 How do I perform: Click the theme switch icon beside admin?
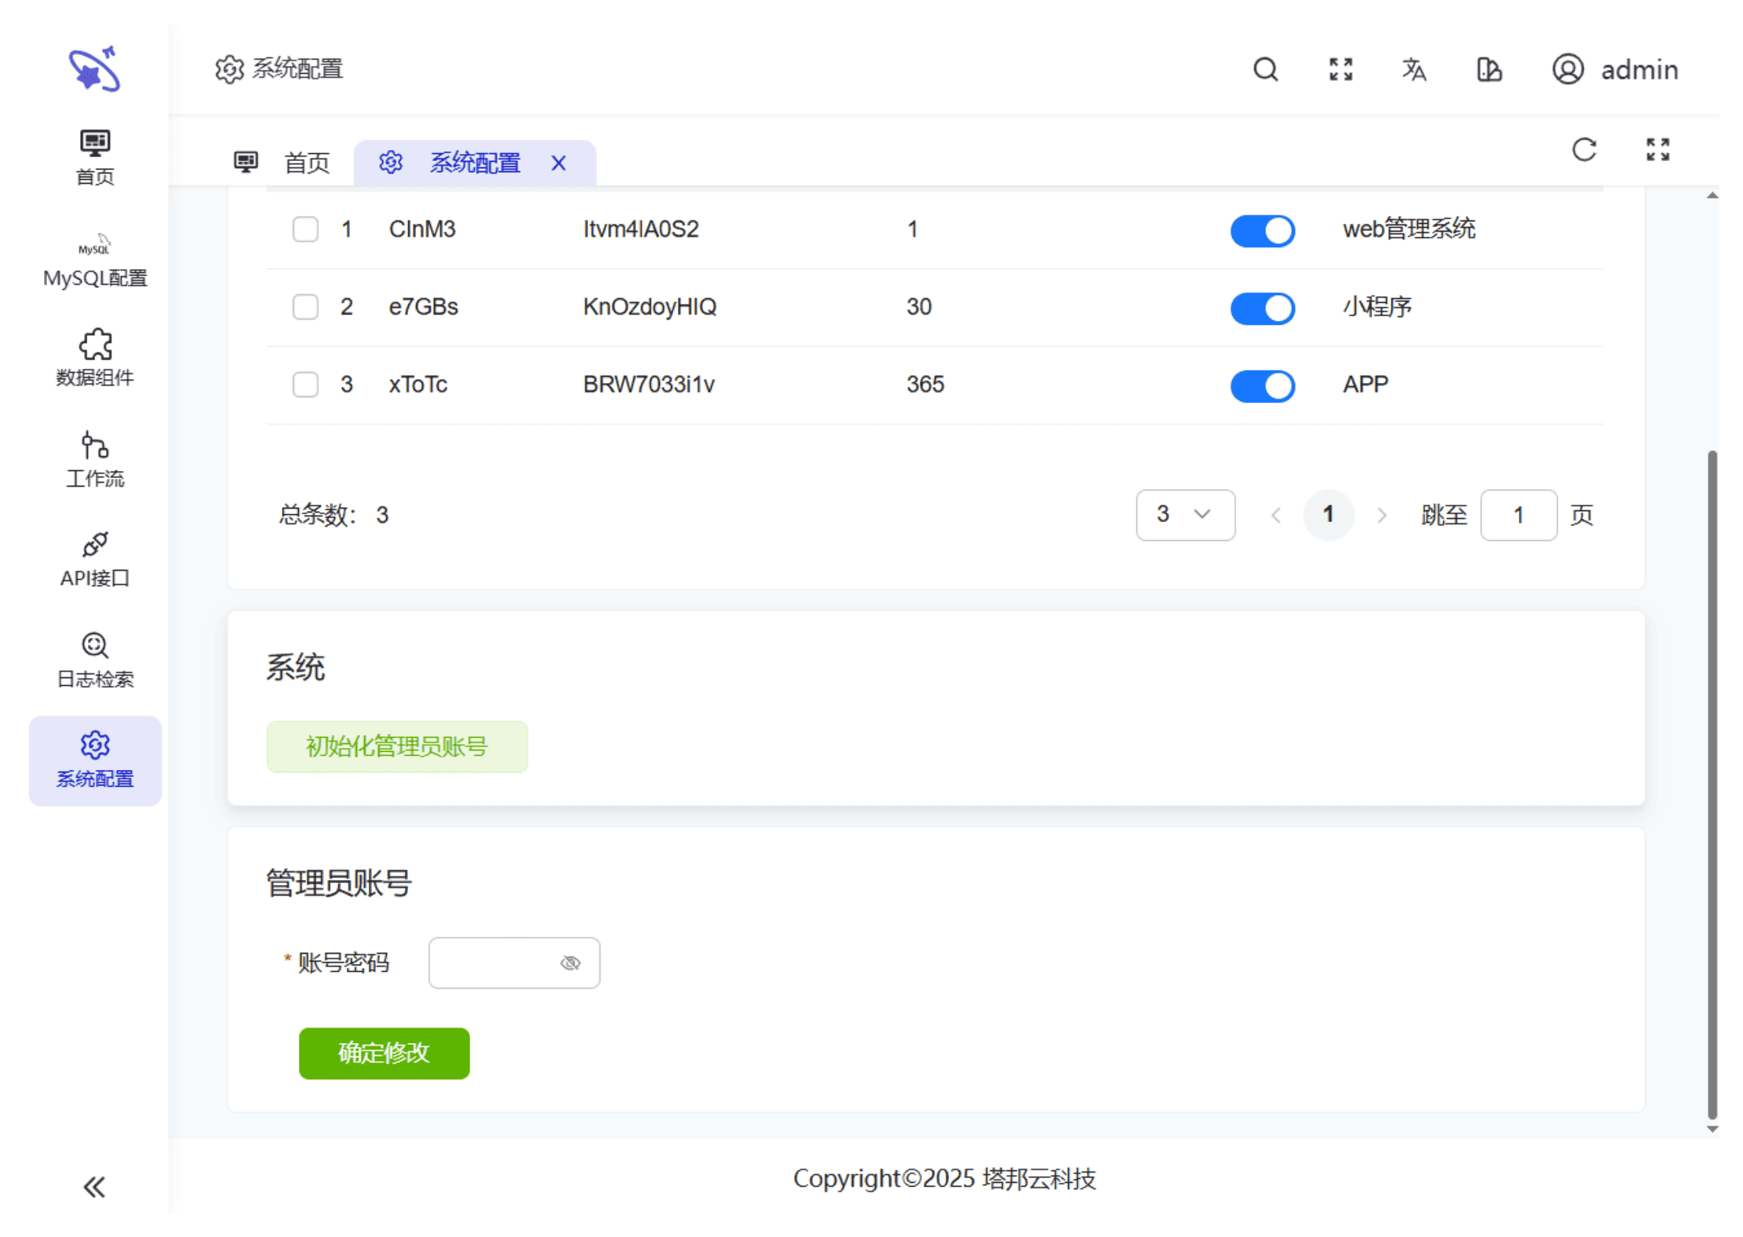click(1488, 69)
